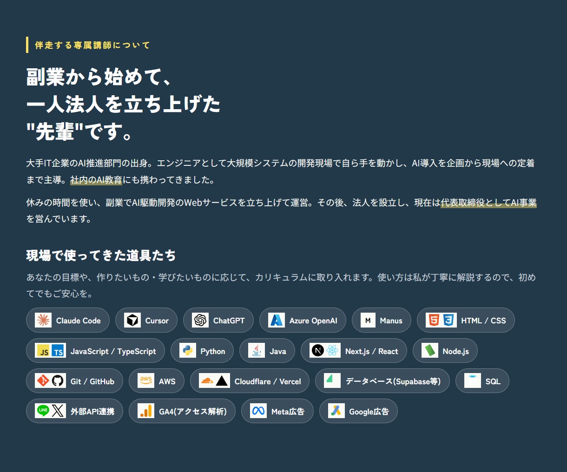Click the GA4 orange bar chart icon
The height and width of the screenshot is (472, 567).
click(146, 411)
